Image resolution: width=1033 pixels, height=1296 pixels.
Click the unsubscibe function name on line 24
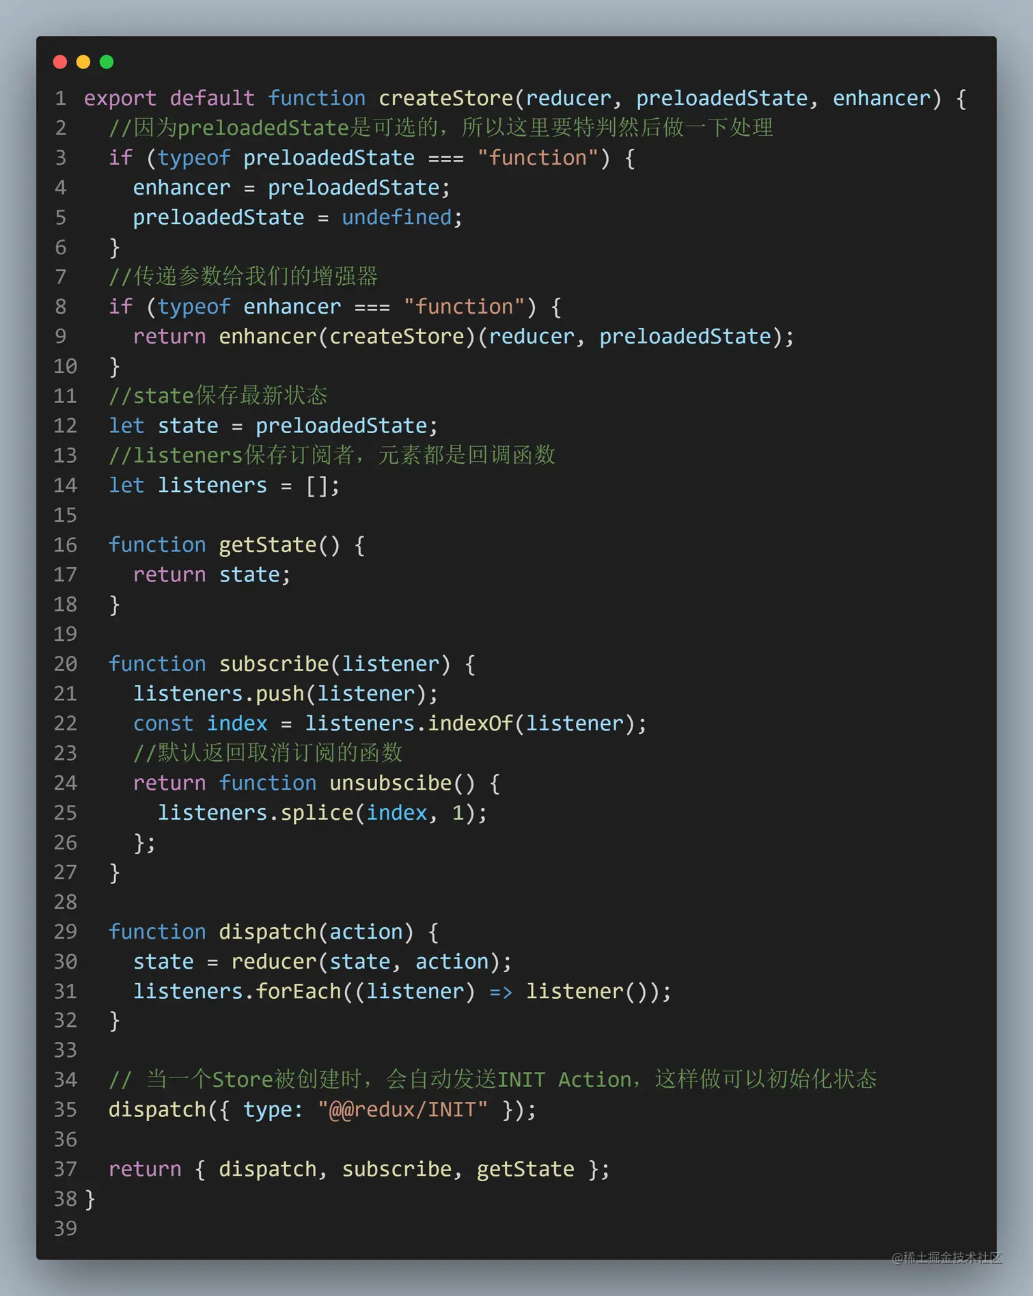pos(391,783)
